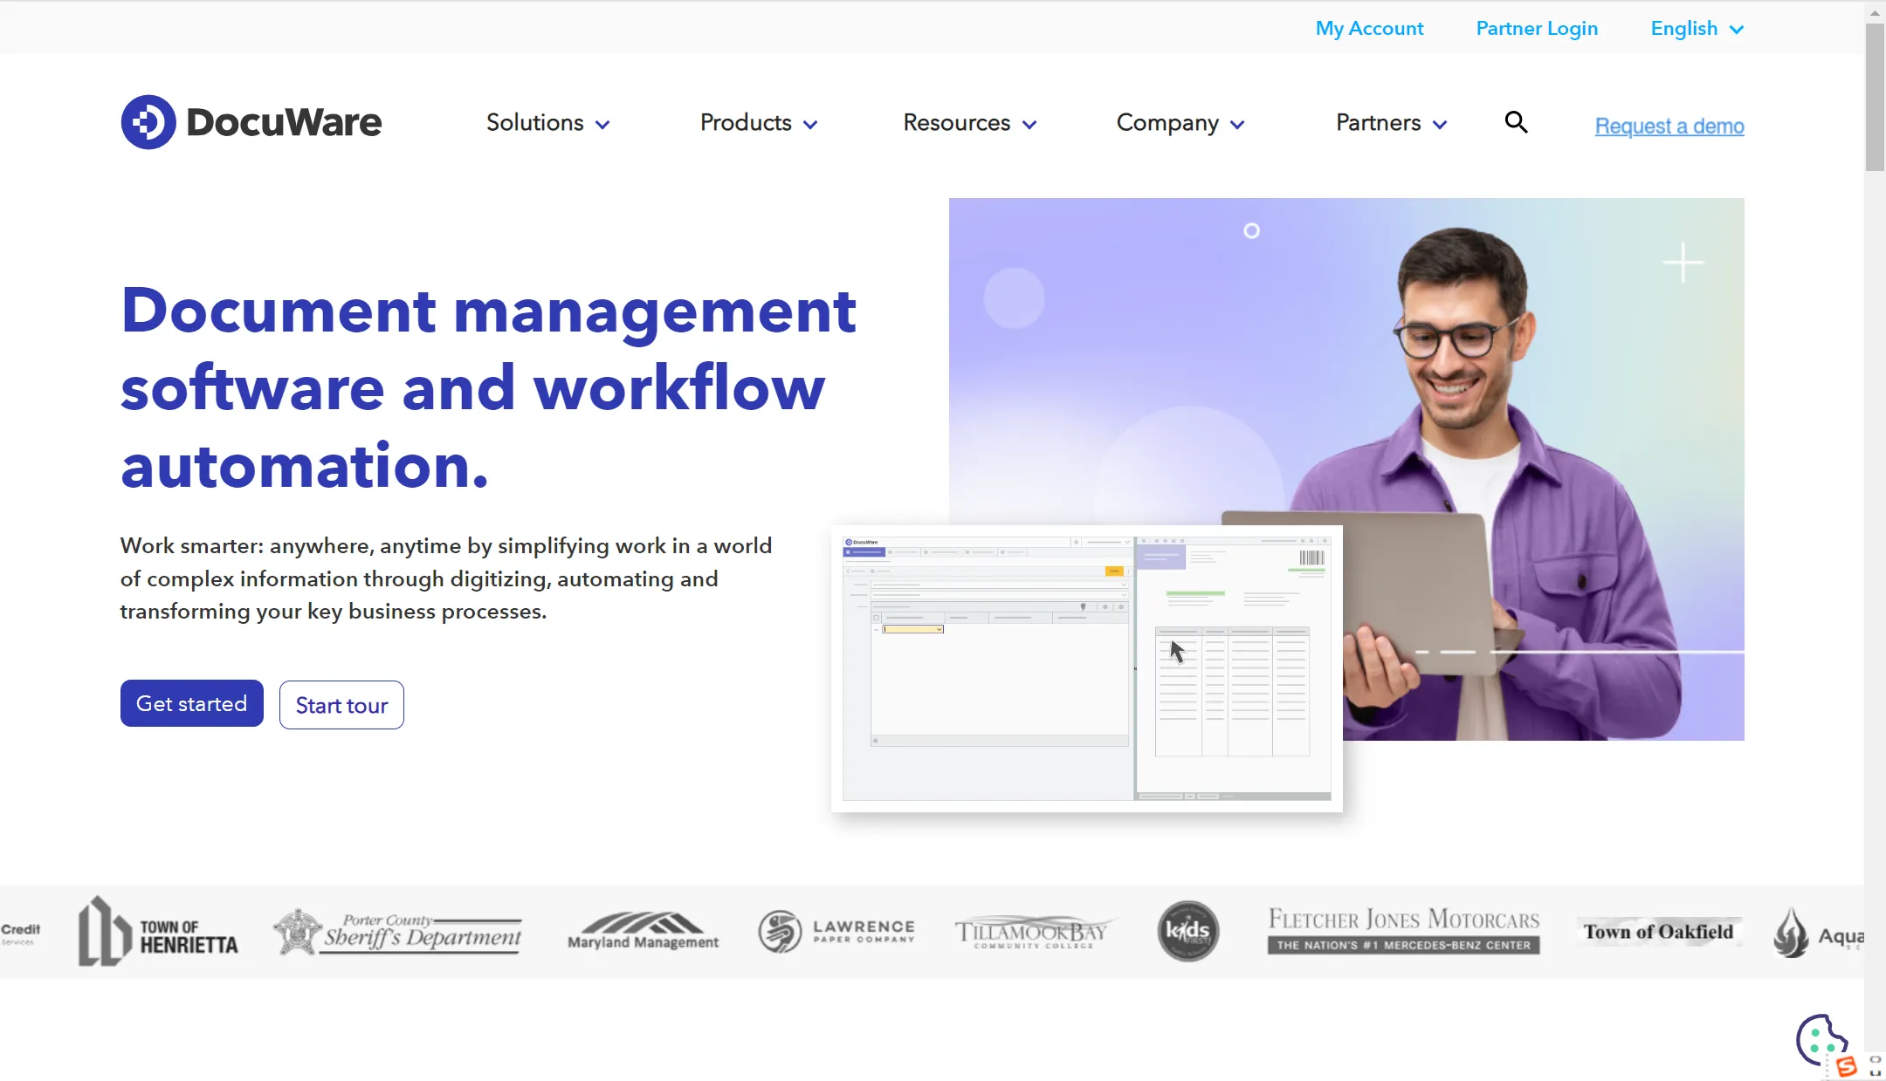This screenshot has height=1081, width=1886.
Task: Open the English language selector
Action: click(x=1697, y=29)
